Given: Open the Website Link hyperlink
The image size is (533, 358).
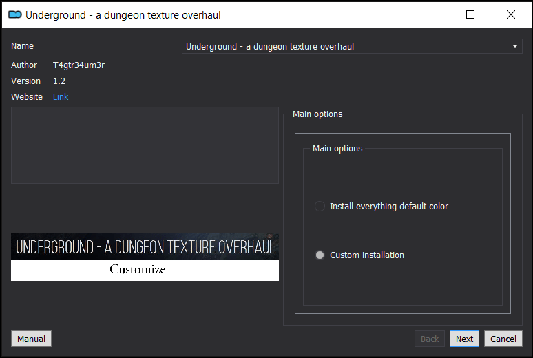Looking at the screenshot, I should click(61, 97).
